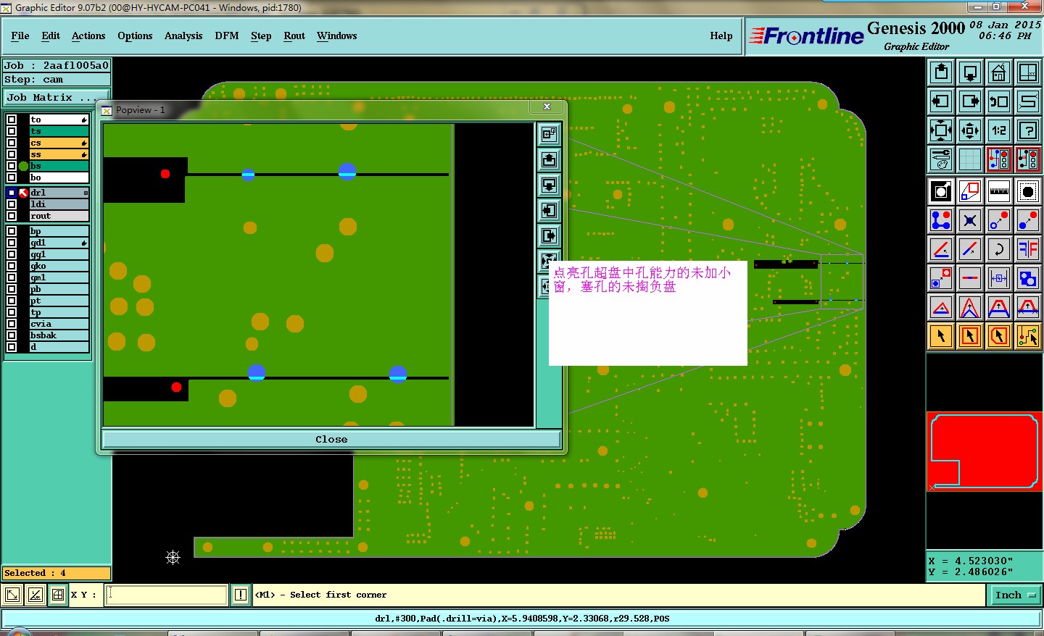The width and height of the screenshot is (1044, 636).
Task: Open the Inch units dropdown
Action: pos(1015,595)
